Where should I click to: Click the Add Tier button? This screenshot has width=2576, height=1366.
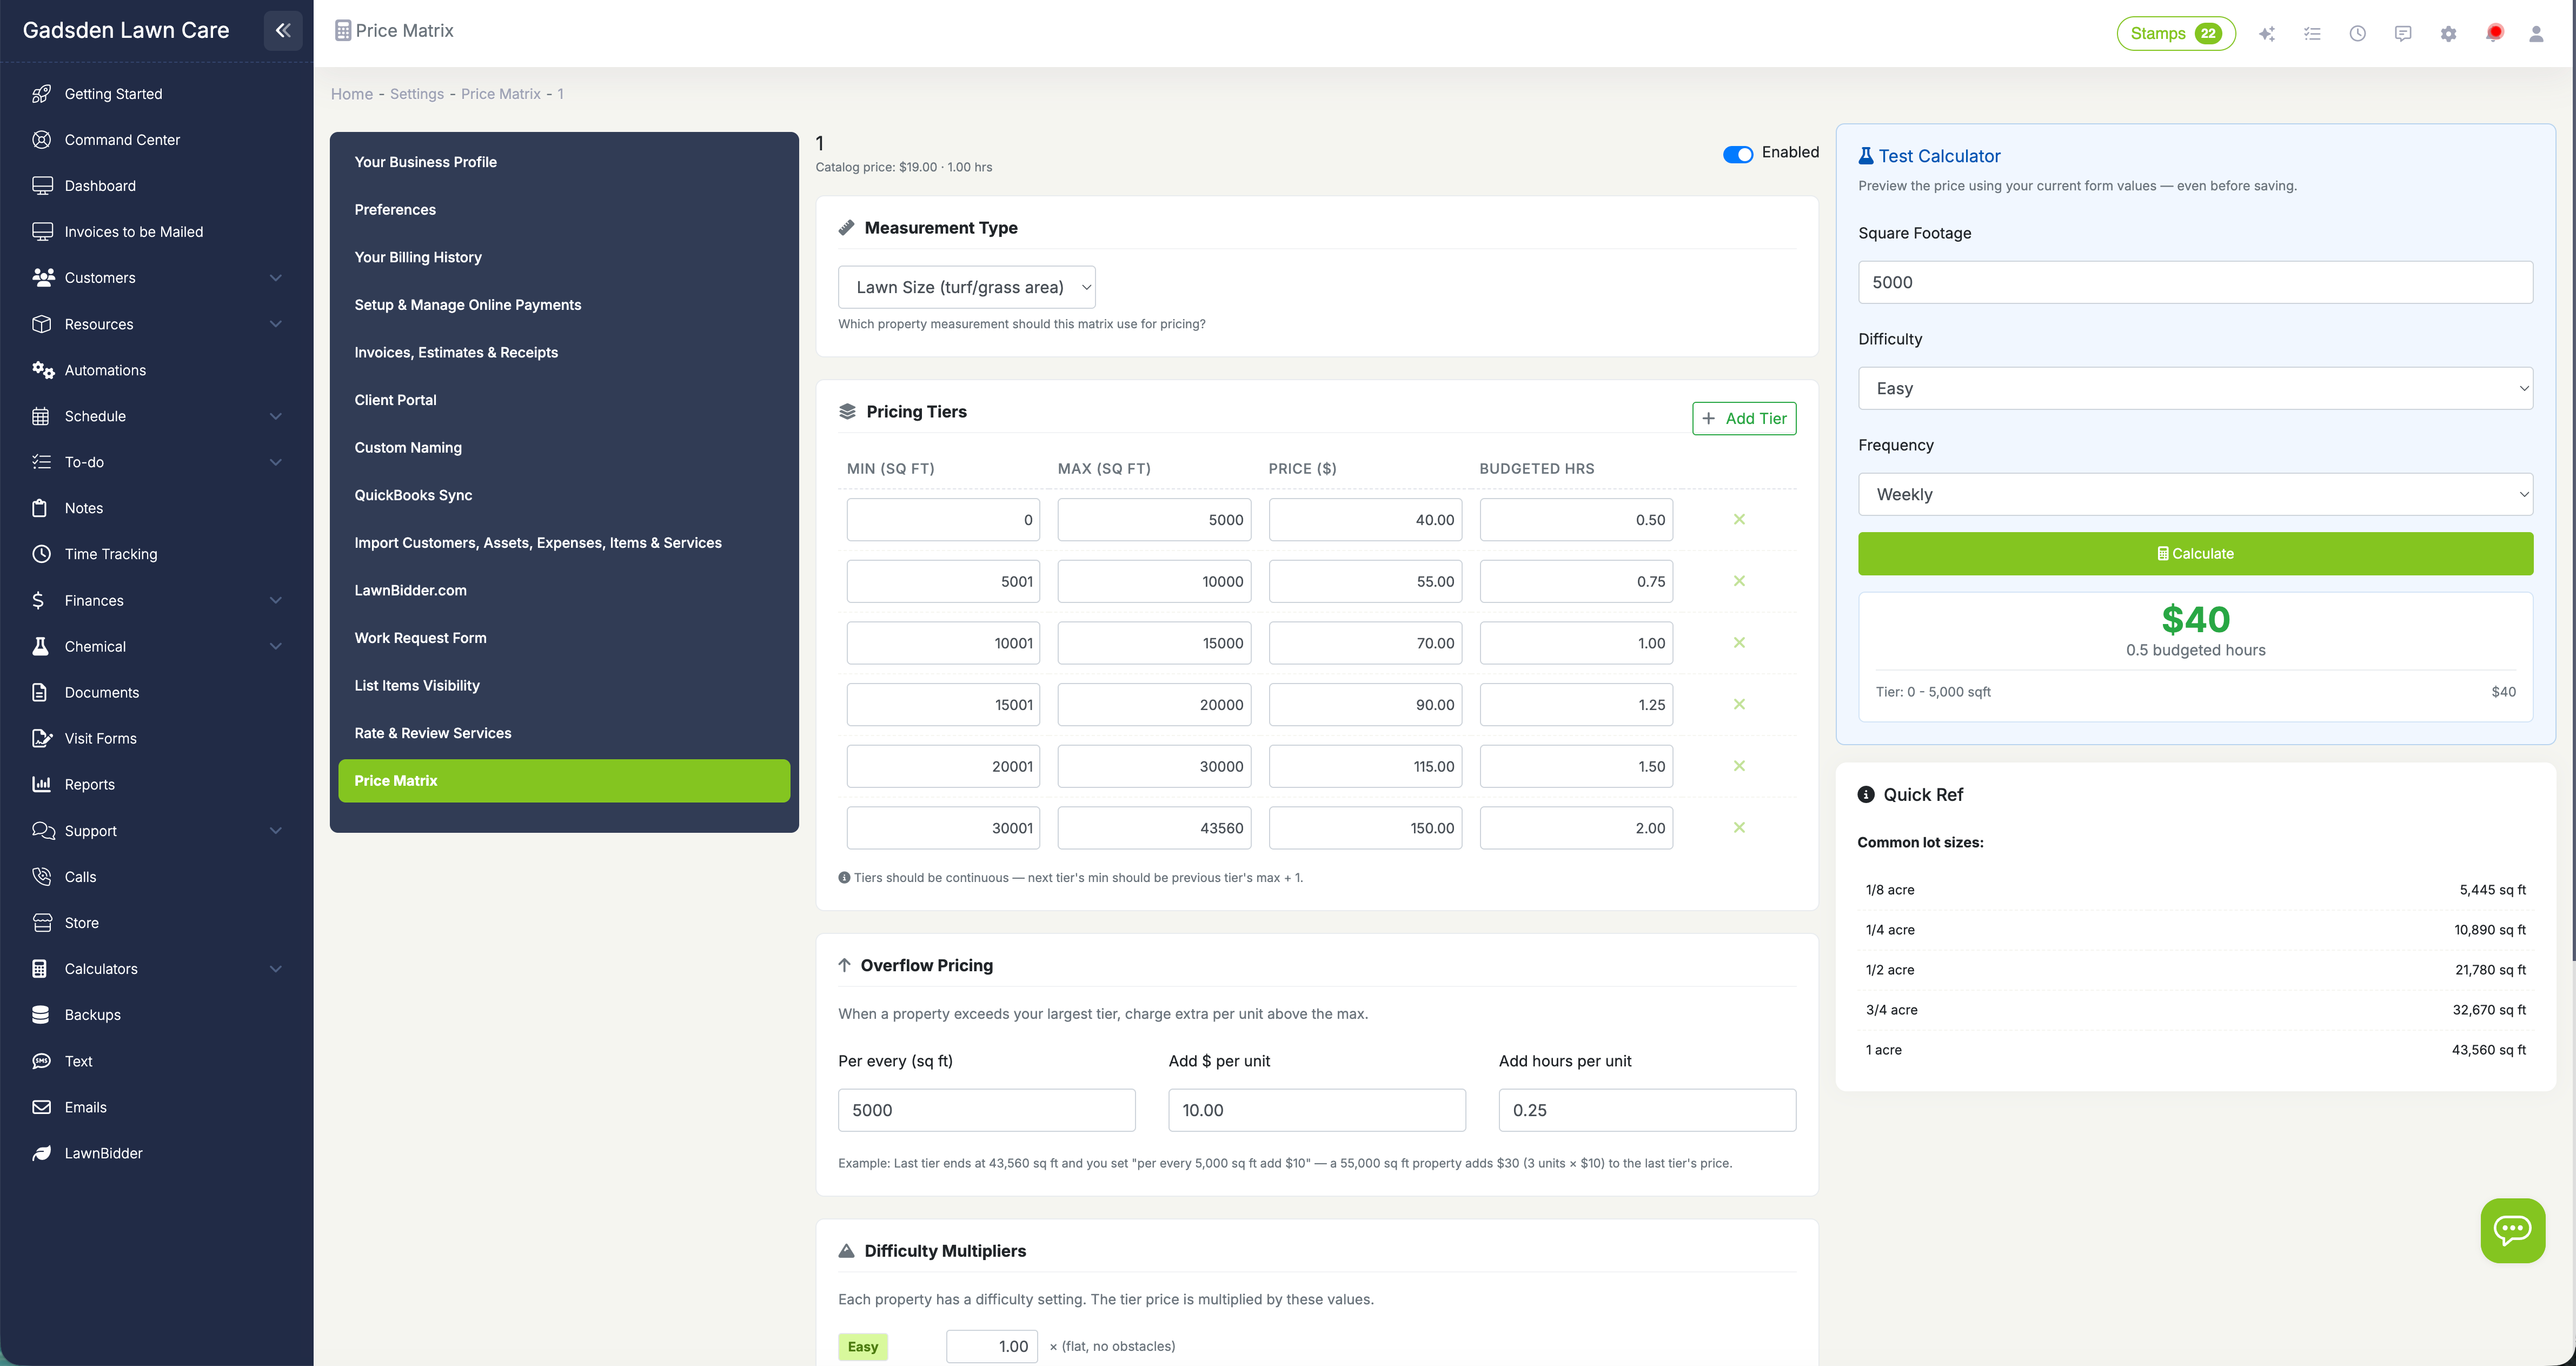coord(1744,418)
